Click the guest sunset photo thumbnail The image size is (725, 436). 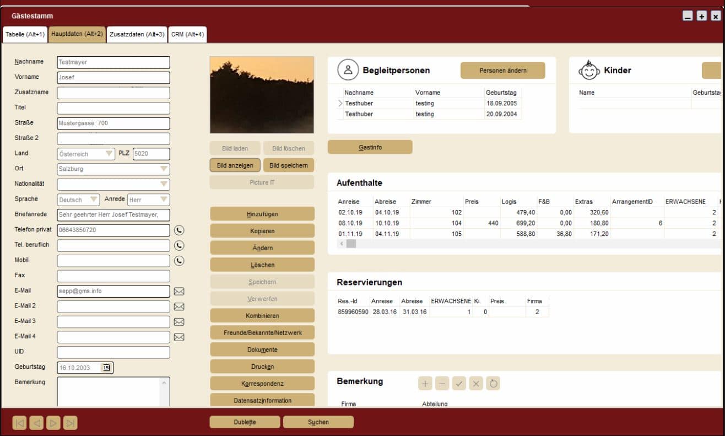(262, 95)
